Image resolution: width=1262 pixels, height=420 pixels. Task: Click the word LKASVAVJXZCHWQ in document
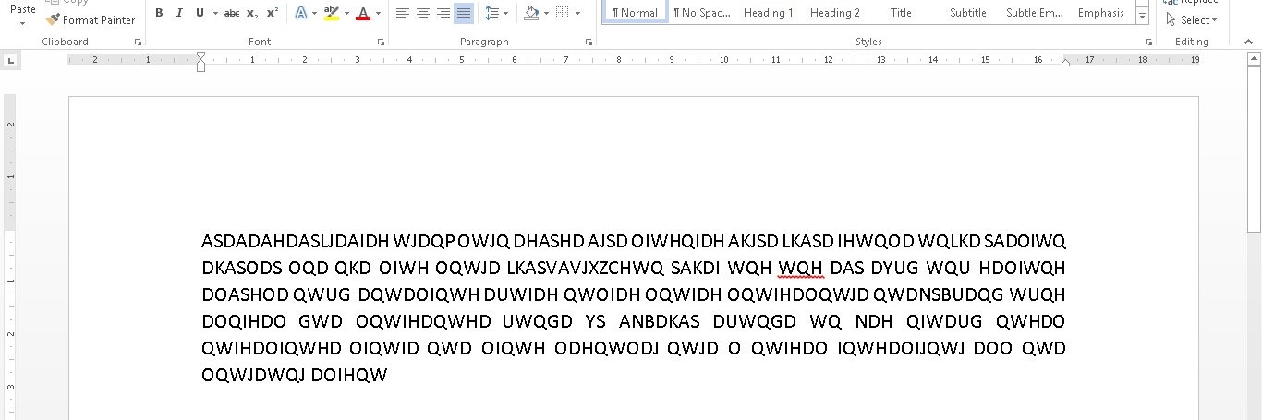click(586, 269)
